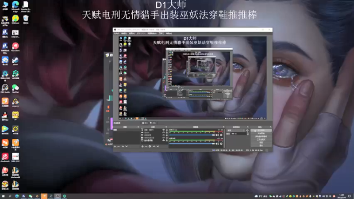Select the Riot Client desktop icon
The width and height of the screenshot is (354, 199).
click(x=15, y=47)
